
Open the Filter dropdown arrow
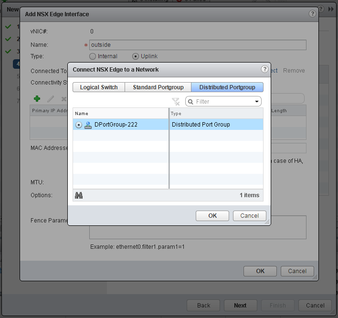[257, 102]
